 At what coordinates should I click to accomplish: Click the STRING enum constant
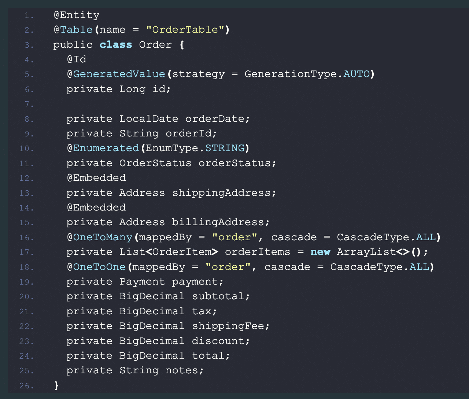pyautogui.click(x=225, y=148)
